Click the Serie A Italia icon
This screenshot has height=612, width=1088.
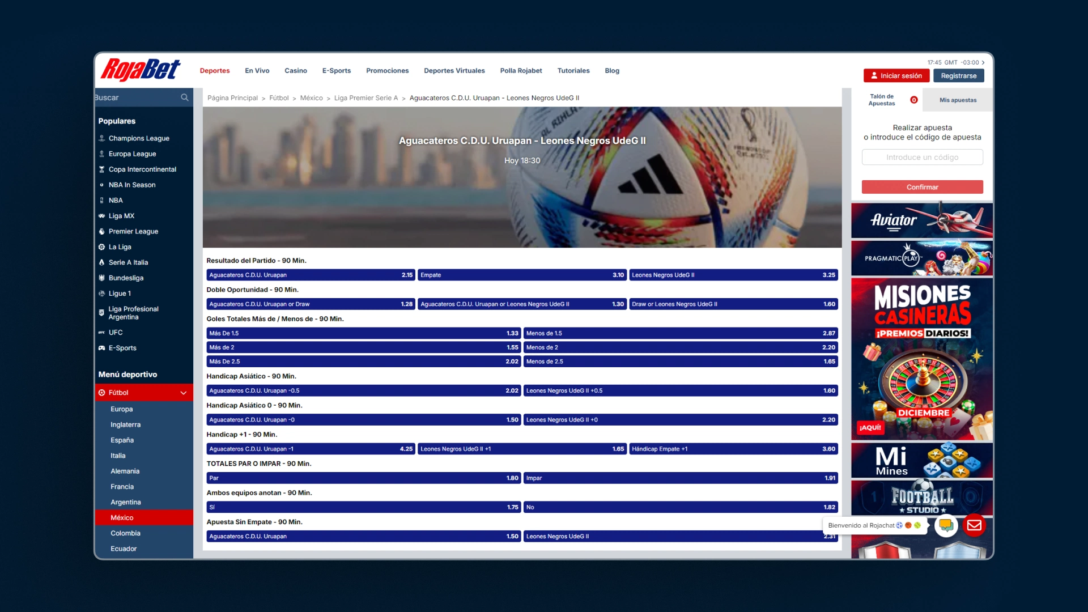(102, 262)
